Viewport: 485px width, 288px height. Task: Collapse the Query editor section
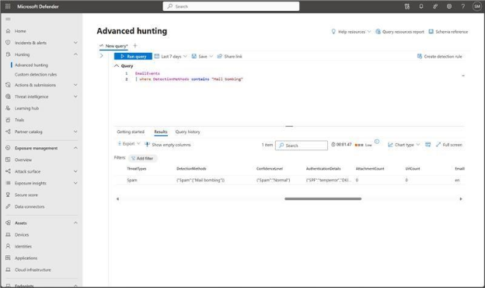(x=117, y=66)
